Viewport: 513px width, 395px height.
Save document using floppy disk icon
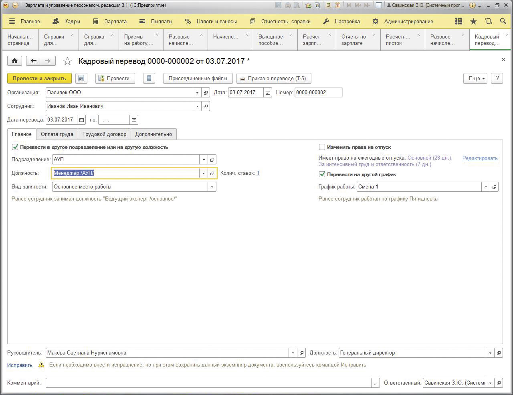81,78
